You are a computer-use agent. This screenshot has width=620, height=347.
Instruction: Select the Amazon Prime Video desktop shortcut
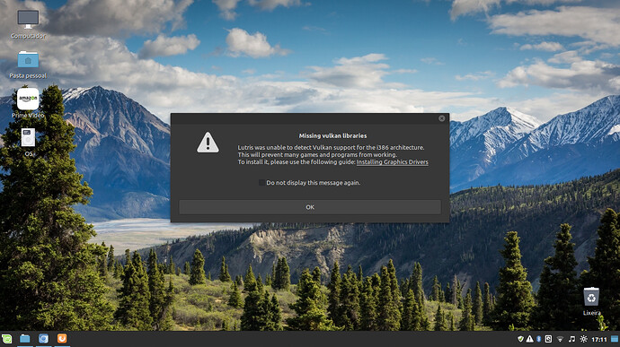coord(28,102)
